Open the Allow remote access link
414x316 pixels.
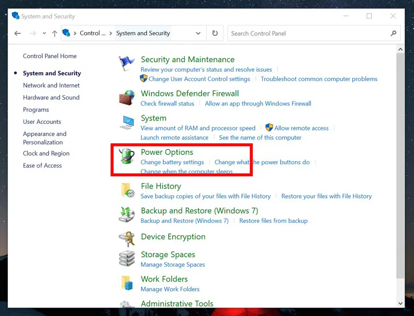[x=301, y=128]
